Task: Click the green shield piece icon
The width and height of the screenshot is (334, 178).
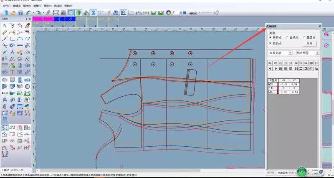Action: 78,13
